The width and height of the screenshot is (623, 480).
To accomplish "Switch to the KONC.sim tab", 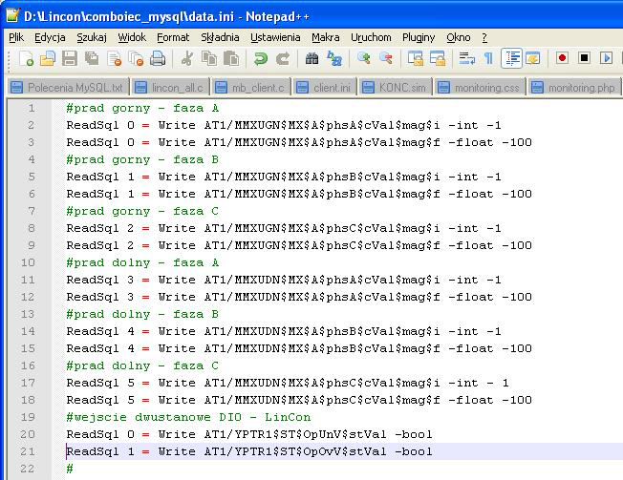I will click(396, 87).
